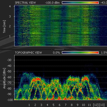107x107 pixels.
Task: Click the -40 amplitude axis label
Action: [x=9, y=66]
